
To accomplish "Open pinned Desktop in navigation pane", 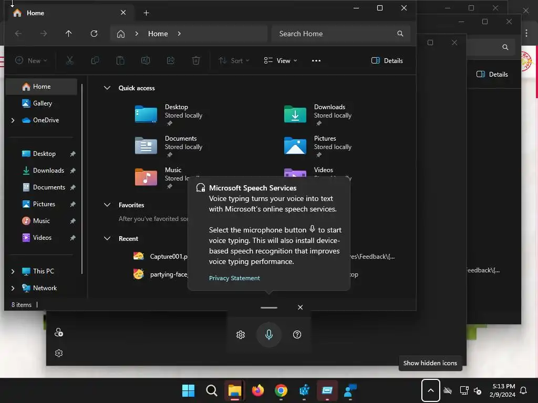I will [42, 154].
